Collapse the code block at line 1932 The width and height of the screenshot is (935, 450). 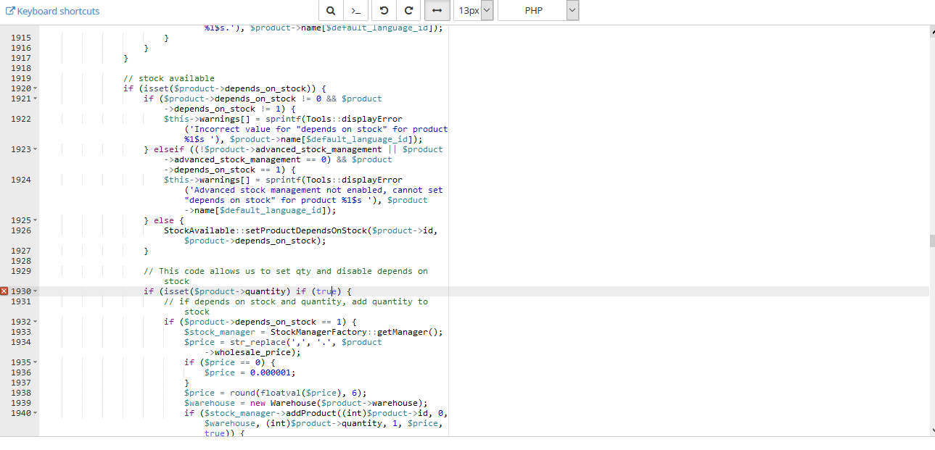[x=36, y=322]
